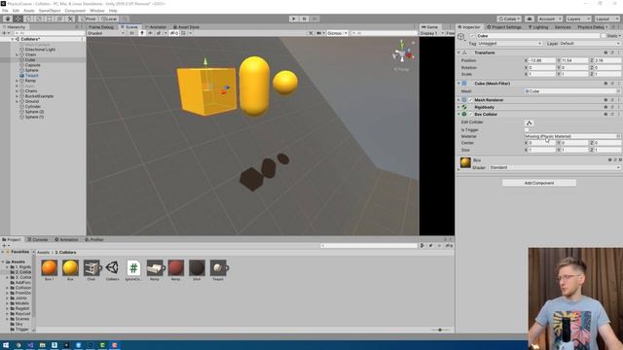Select the orange Box 1 material

coord(50,268)
